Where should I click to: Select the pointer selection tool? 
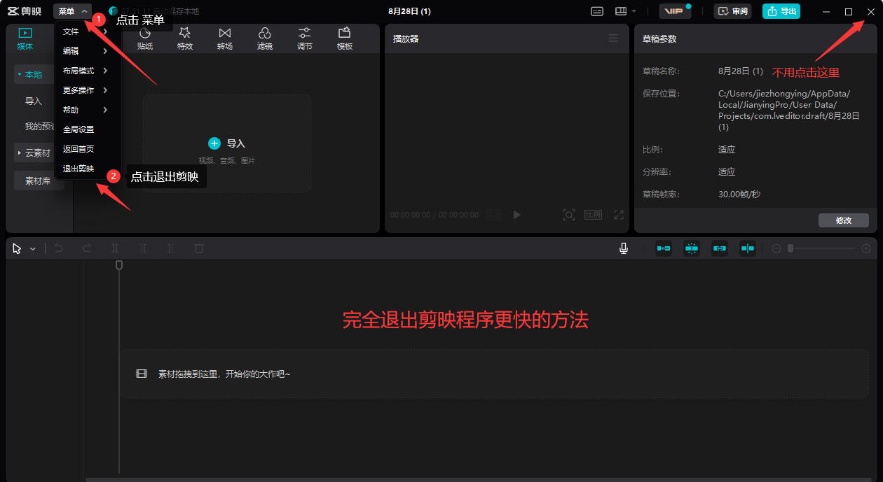17,248
